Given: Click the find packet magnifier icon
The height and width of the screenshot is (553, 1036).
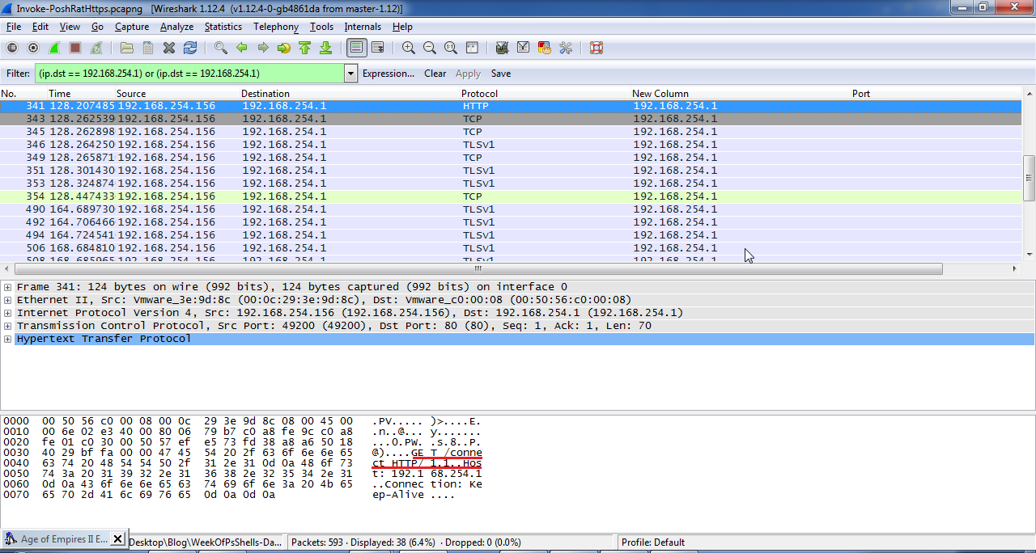Looking at the screenshot, I should pos(220,48).
